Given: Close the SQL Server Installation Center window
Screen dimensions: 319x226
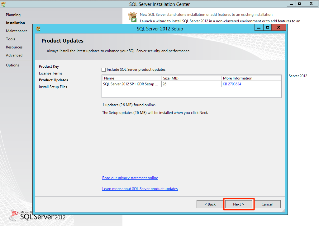Looking at the screenshot, I should [311, 4].
